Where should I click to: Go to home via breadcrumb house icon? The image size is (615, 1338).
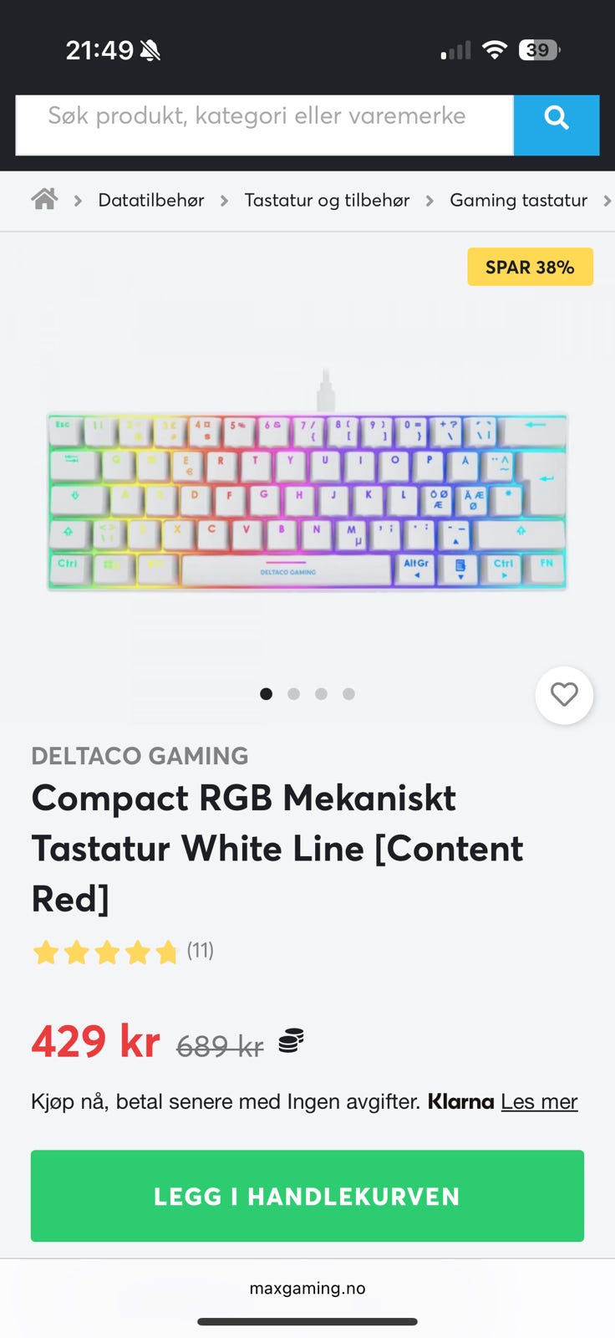pyautogui.click(x=44, y=199)
